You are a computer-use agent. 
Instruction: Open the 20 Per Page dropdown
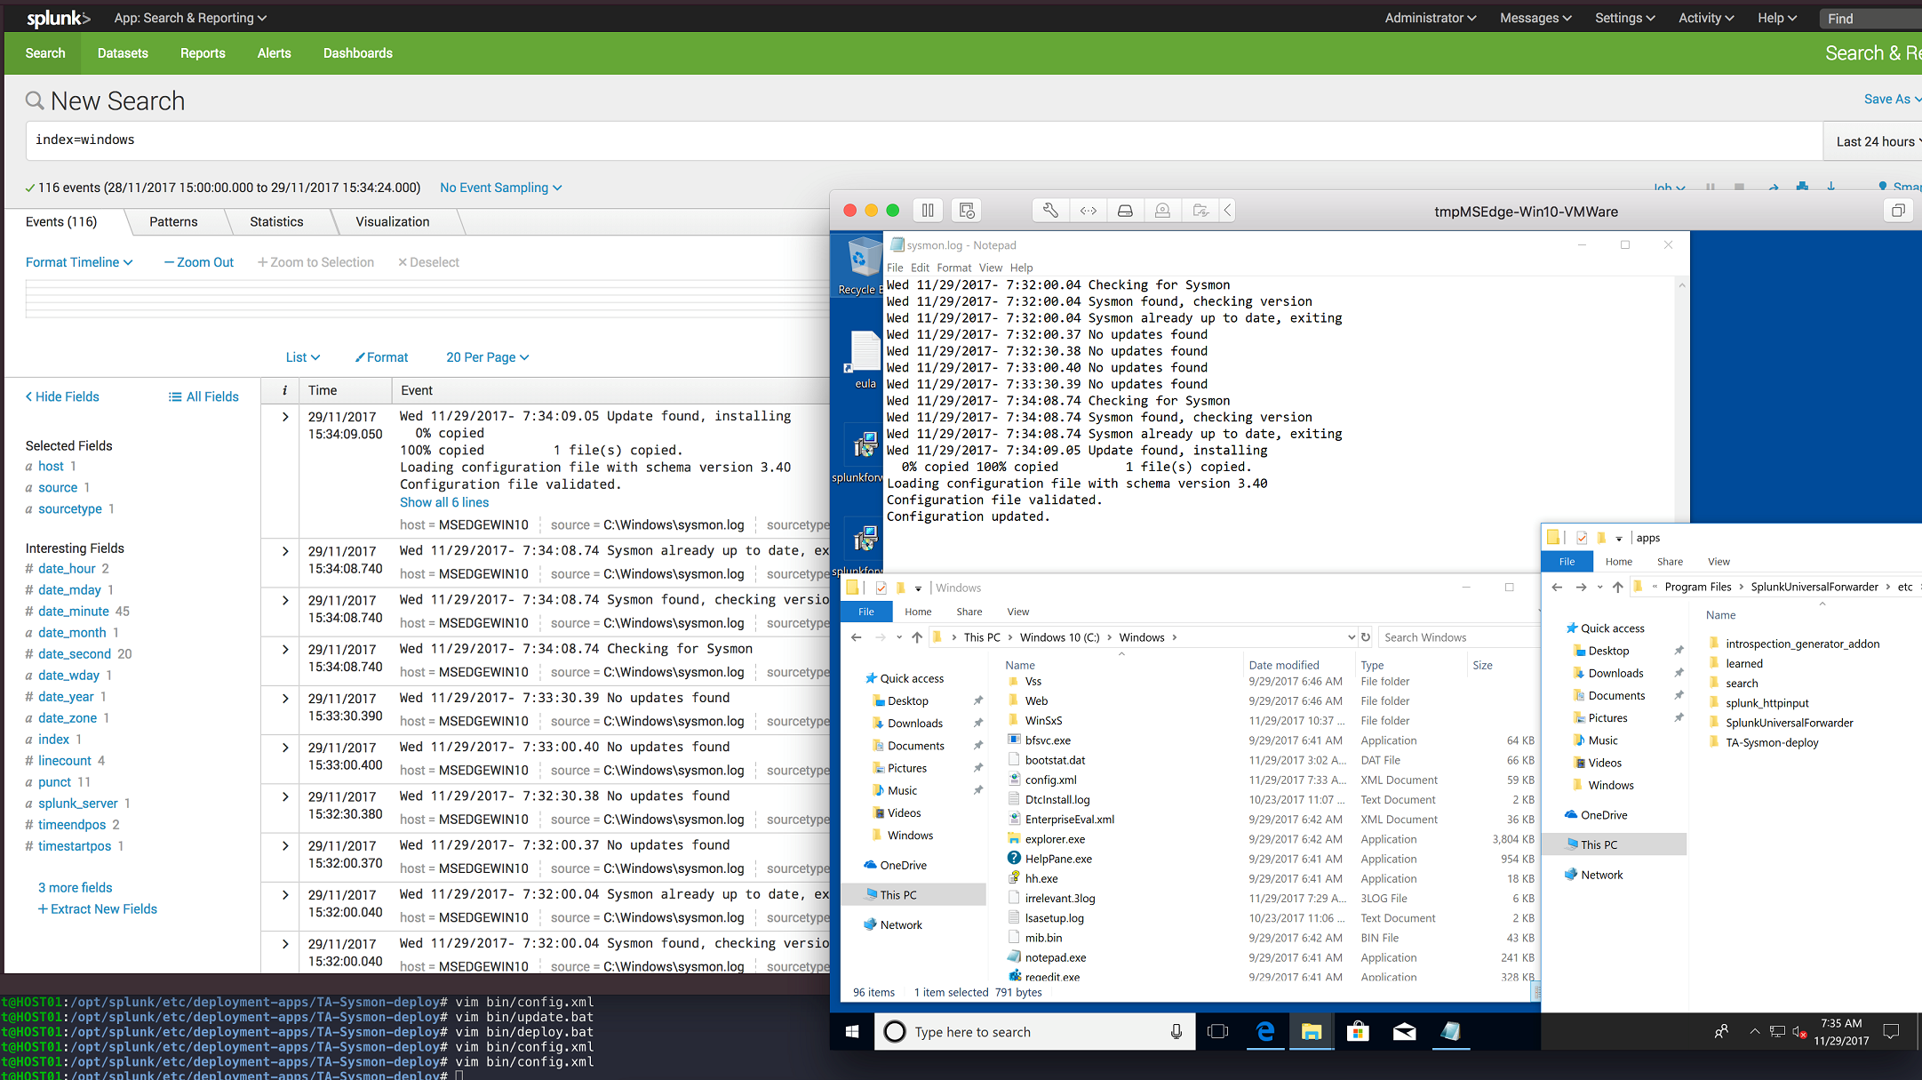(488, 357)
